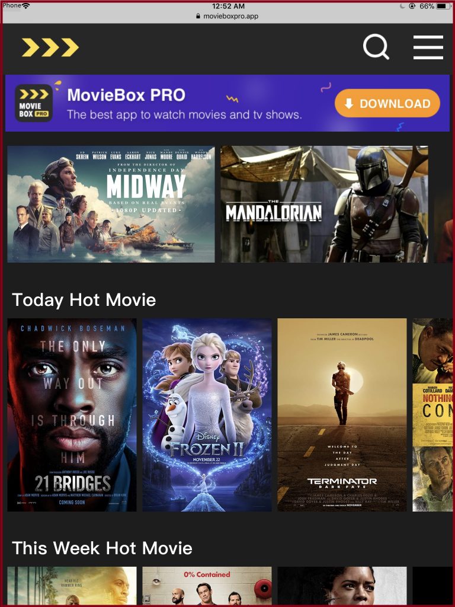Open the Midway featured banner

click(x=111, y=204)
